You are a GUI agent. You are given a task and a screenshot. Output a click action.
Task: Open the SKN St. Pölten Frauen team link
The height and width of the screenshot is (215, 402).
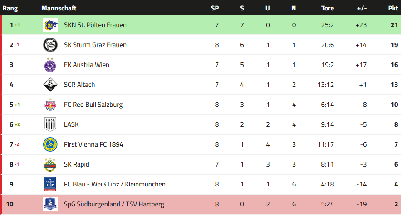tap(95, 25)
